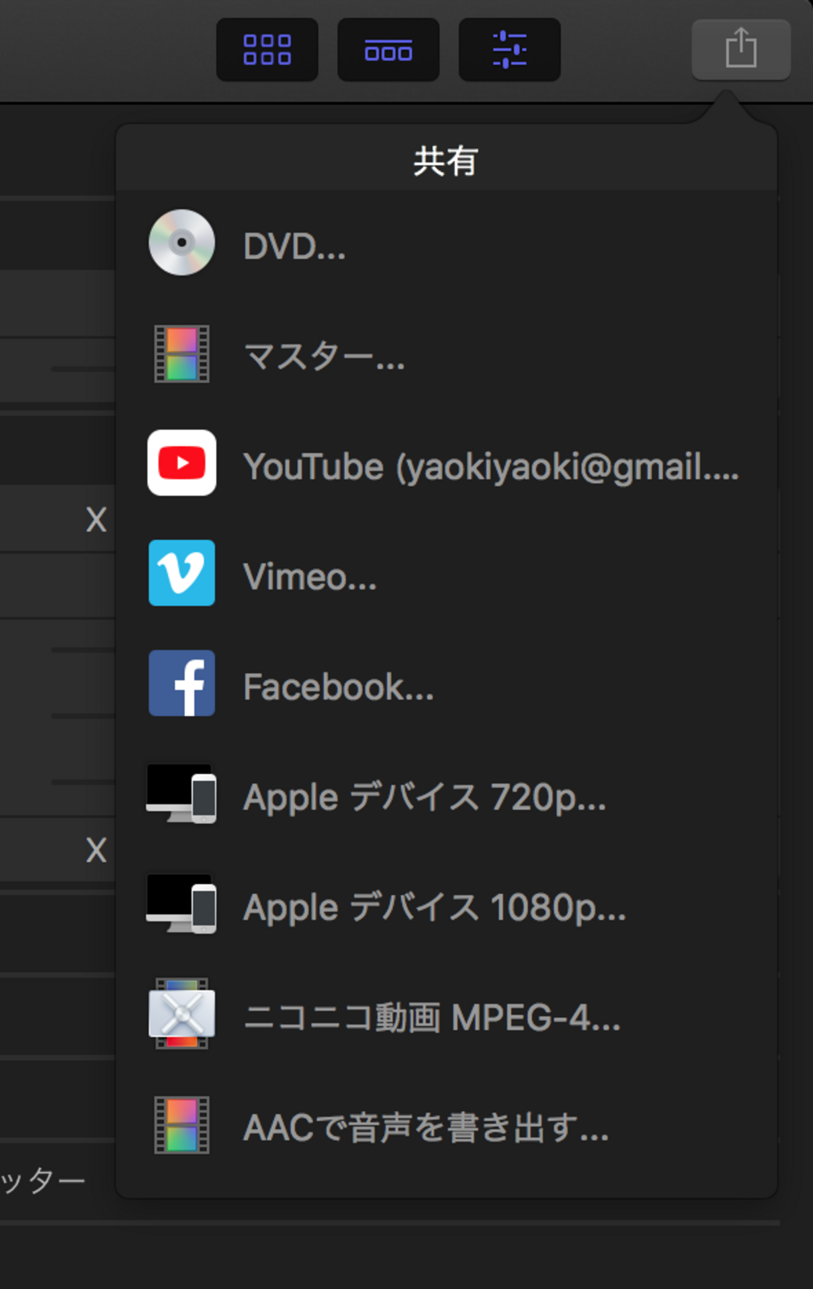Image resolution: width=813 pixels, height=1289 pixels.
Task: Toggle the browser grid view button
Action: point(267,49)
